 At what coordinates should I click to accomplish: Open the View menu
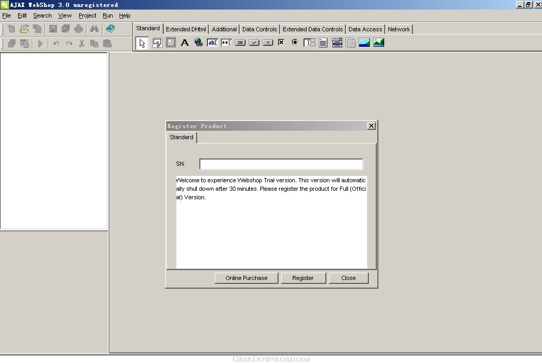coord(65,15)
